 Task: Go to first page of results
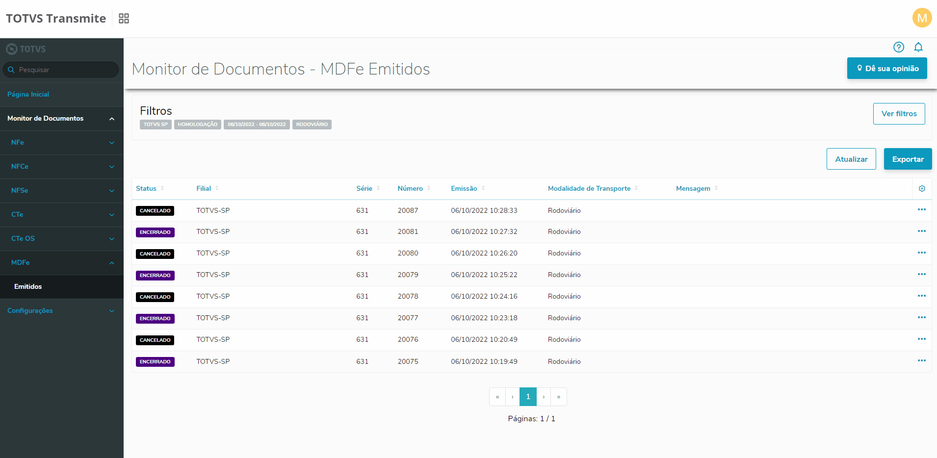pyautogui.click(x=497, y=397)
